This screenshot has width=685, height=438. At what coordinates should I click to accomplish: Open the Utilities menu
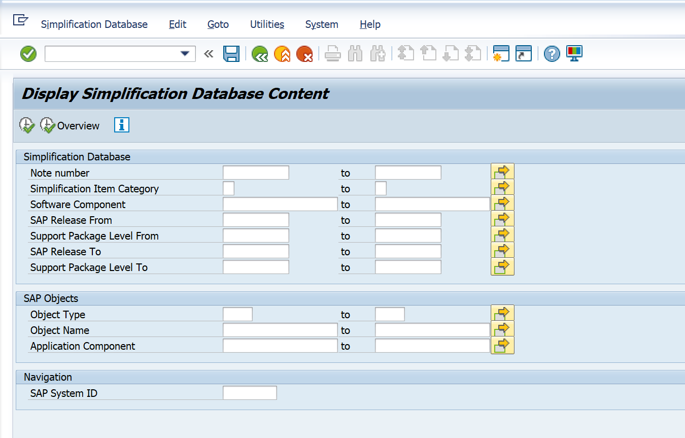[x=266, y=24]
